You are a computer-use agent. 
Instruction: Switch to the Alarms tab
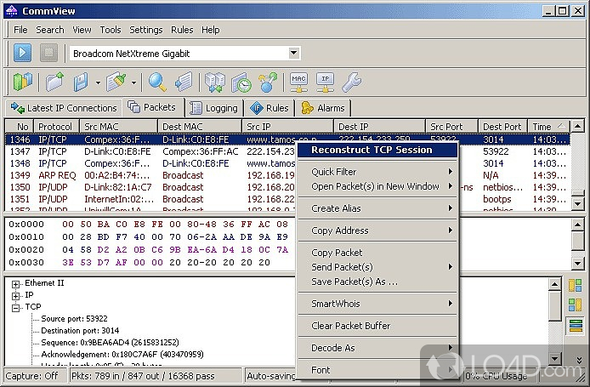pyautogui.click(x=322, y=108)
